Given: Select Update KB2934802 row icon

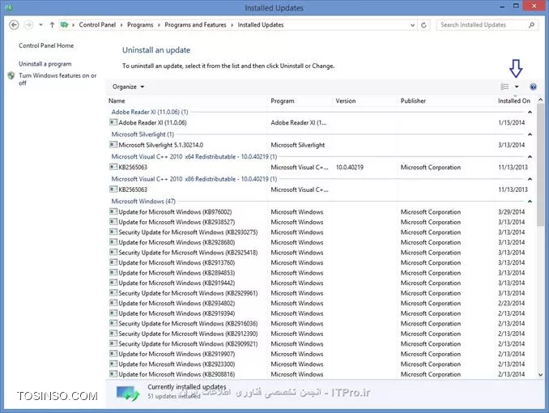Looking at the screenshot, I should (x=113, y=303).
